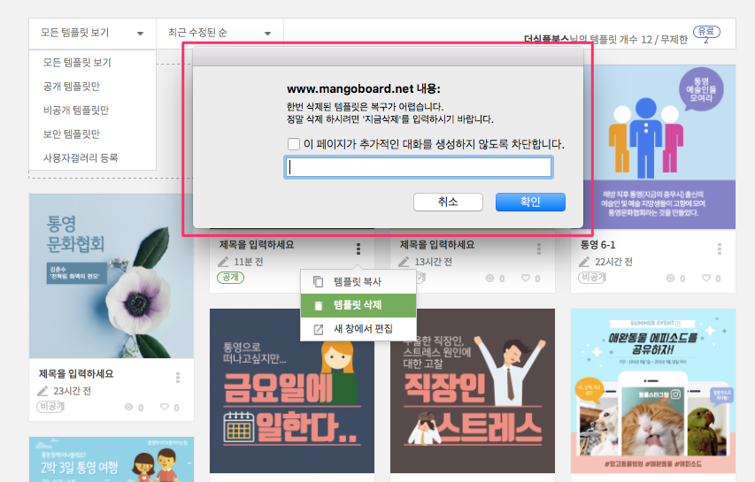Open the 2박 3일 통영 여행 template thumbnail
This screenshot has width=755, height=482.
point(112,459)
